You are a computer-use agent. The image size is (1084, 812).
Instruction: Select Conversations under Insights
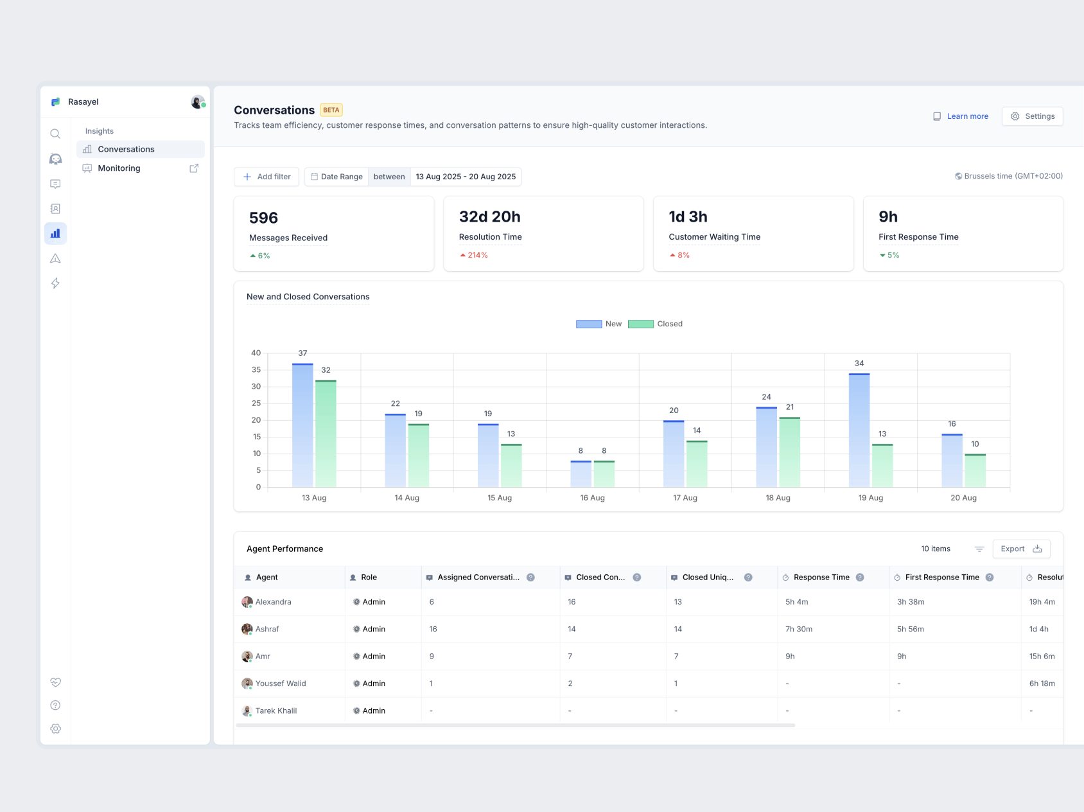[126, 149]
